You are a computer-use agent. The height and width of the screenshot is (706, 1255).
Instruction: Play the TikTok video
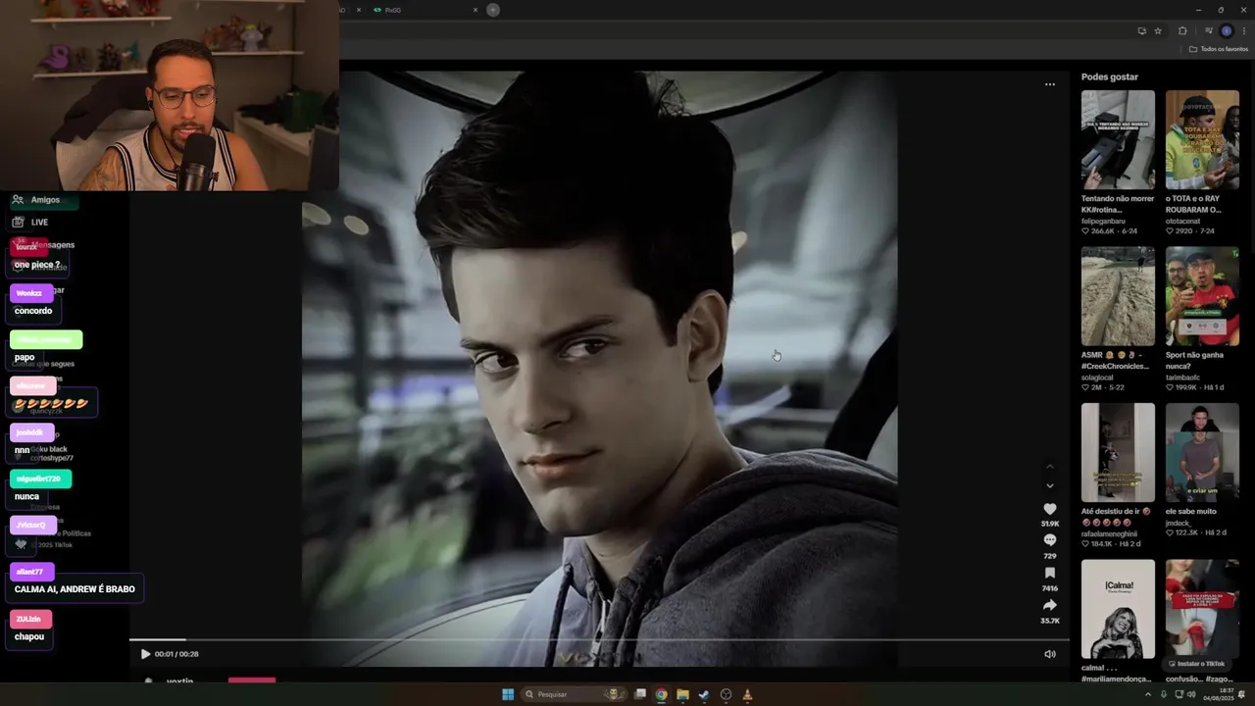pyautogui.click(x=145, y=654)
